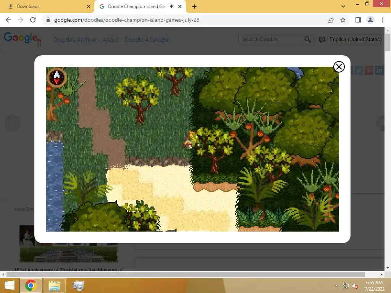Viewport: 391px width, 293px height.
Task: Open a new browser tab
Action: (x=194, y=6)
